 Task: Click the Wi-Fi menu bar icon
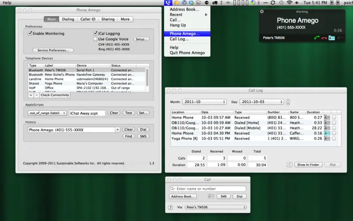[289, 3]
